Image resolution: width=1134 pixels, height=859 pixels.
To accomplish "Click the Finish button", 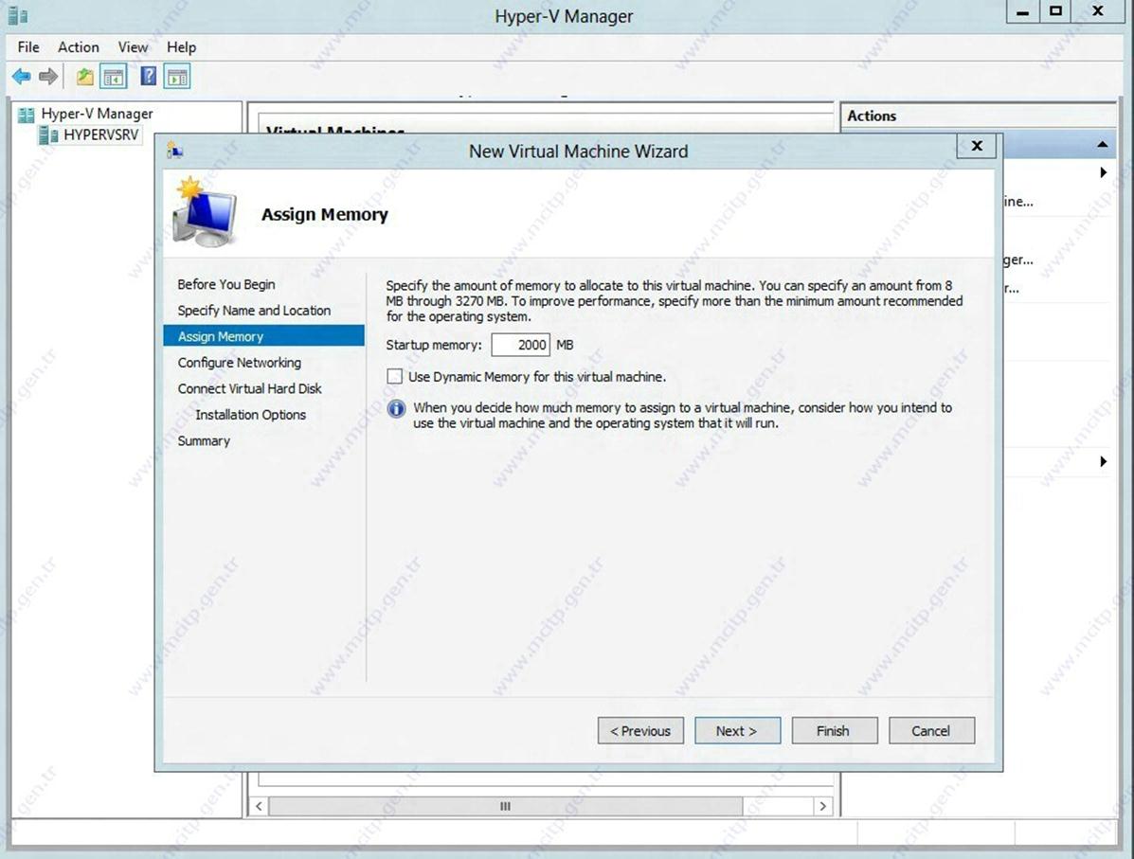I will click(x=835, y=730).
